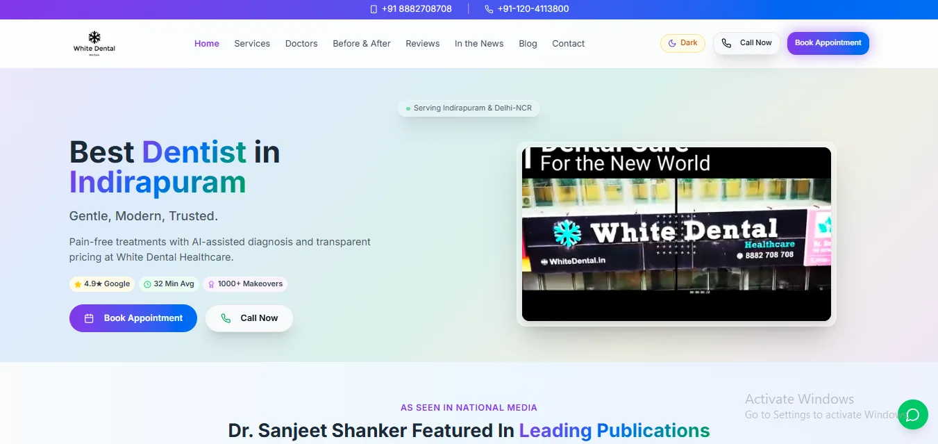
Task: Click Dr. Sanjeet Shanker Featured heading
Action: [469, 431]
